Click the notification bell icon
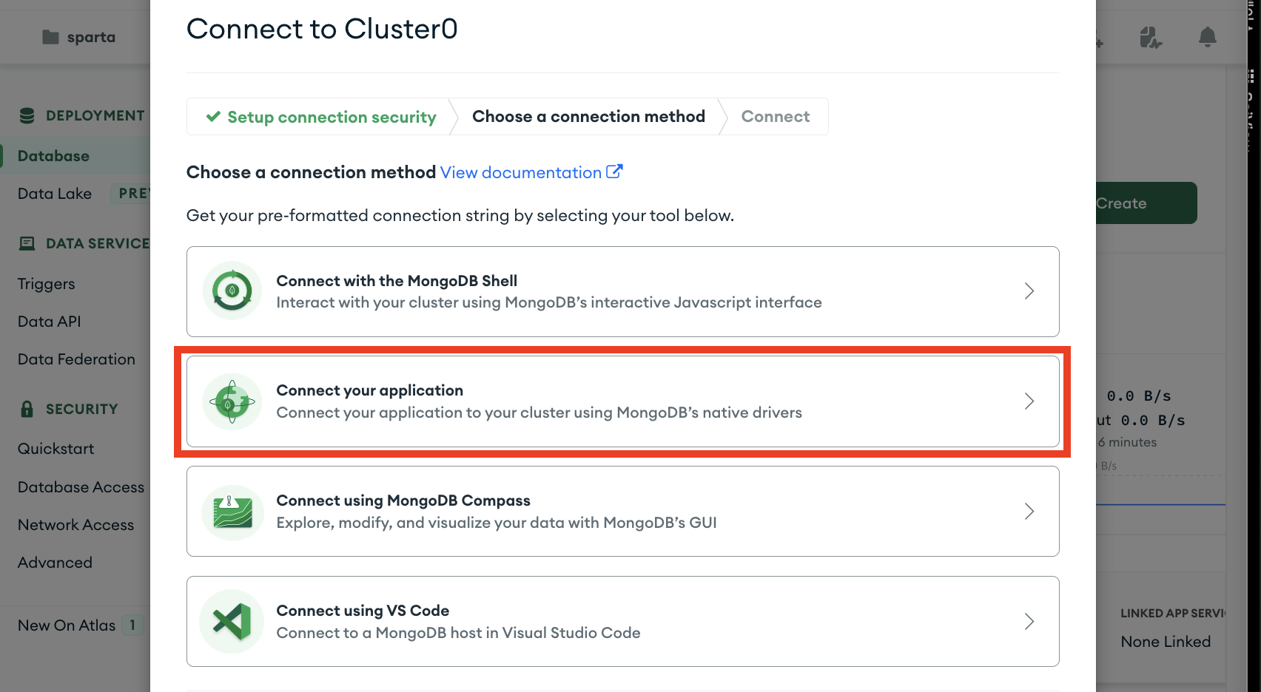Viewport: 1261px width, 692px height. click(x=1208, y=37)
